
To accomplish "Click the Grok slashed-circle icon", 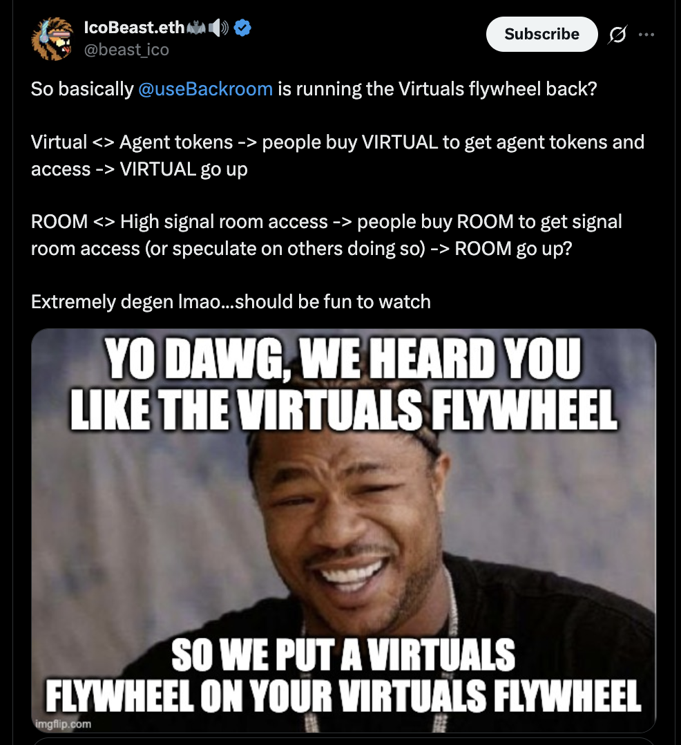I will (x=617, y=35).
